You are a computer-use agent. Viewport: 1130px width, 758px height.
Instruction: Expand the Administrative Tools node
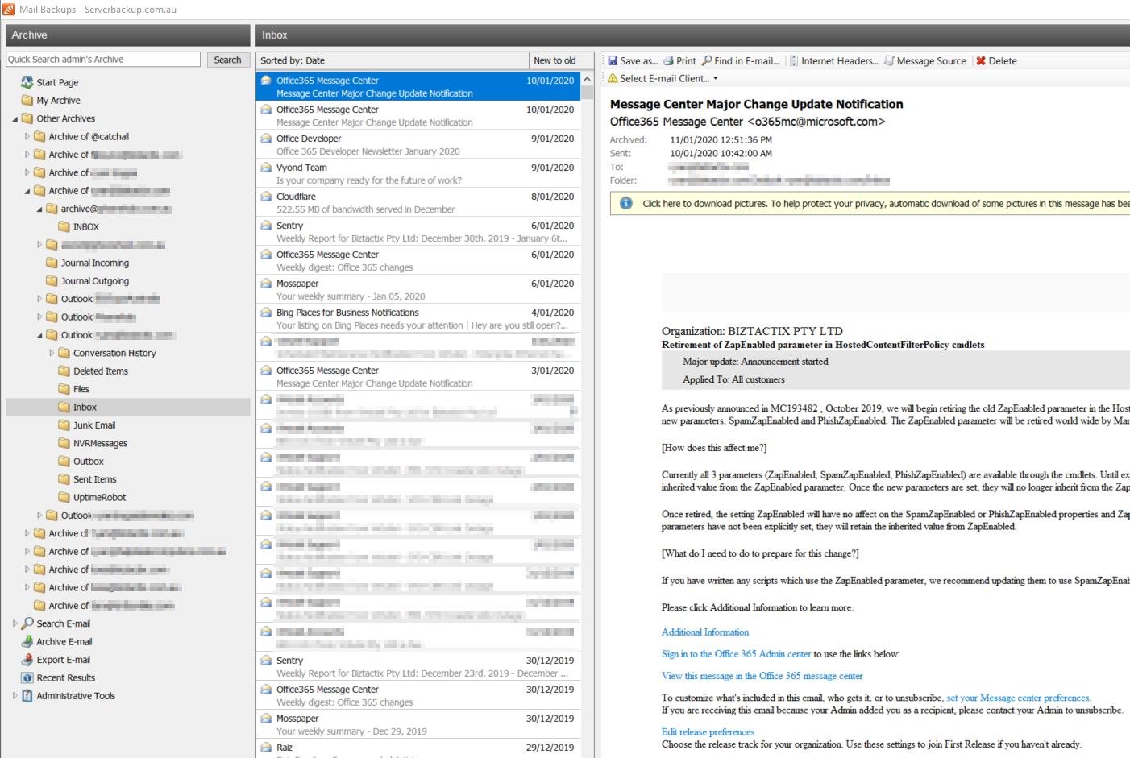[x=15, y=696]
